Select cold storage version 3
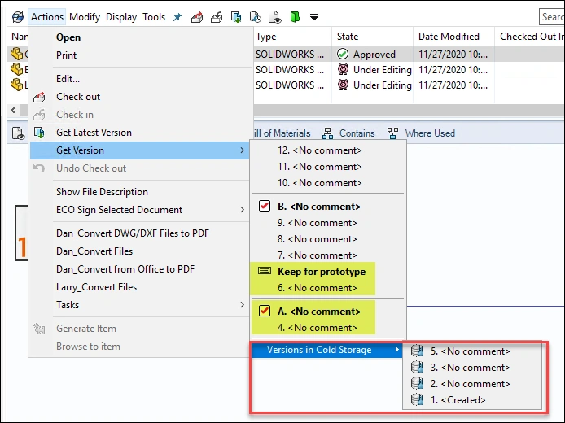This screenshot has width=565, height=423. pos(471,368)
